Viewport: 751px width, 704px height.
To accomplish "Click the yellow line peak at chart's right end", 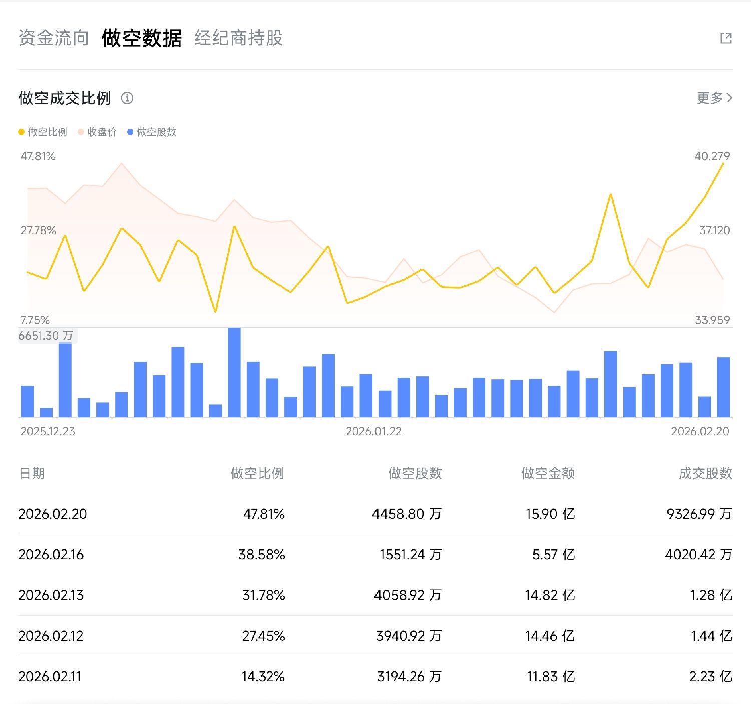I will 723,163.
